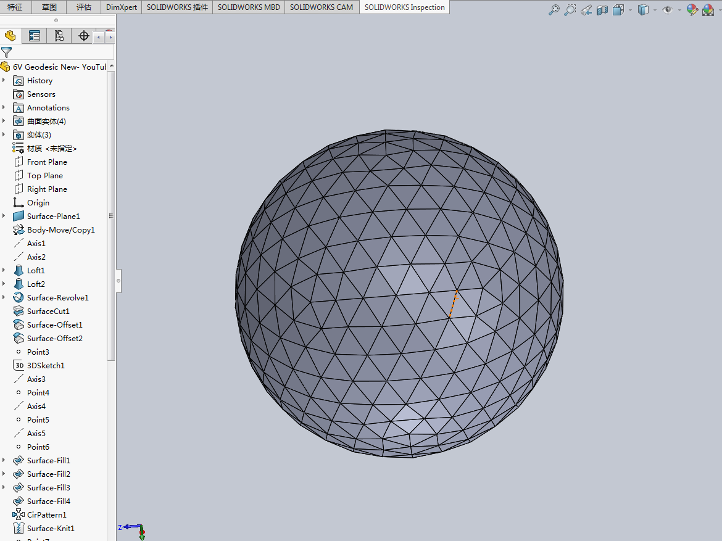Select the CirPattern1 feature
The image size is (722, 541).
pyautogui.click(x=46, y=514)
